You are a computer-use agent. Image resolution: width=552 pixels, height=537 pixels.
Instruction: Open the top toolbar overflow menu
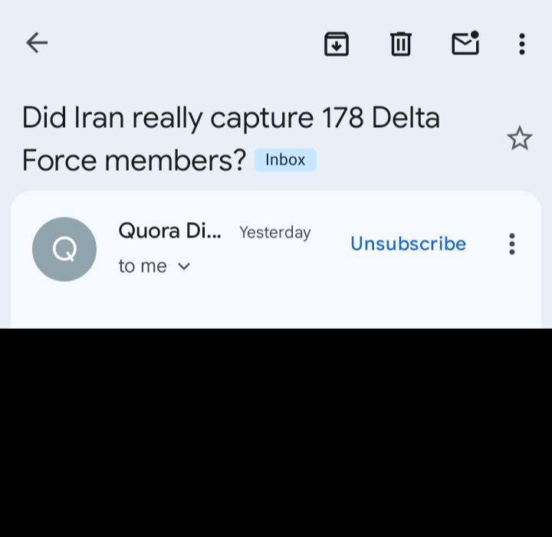pos(521,44)
